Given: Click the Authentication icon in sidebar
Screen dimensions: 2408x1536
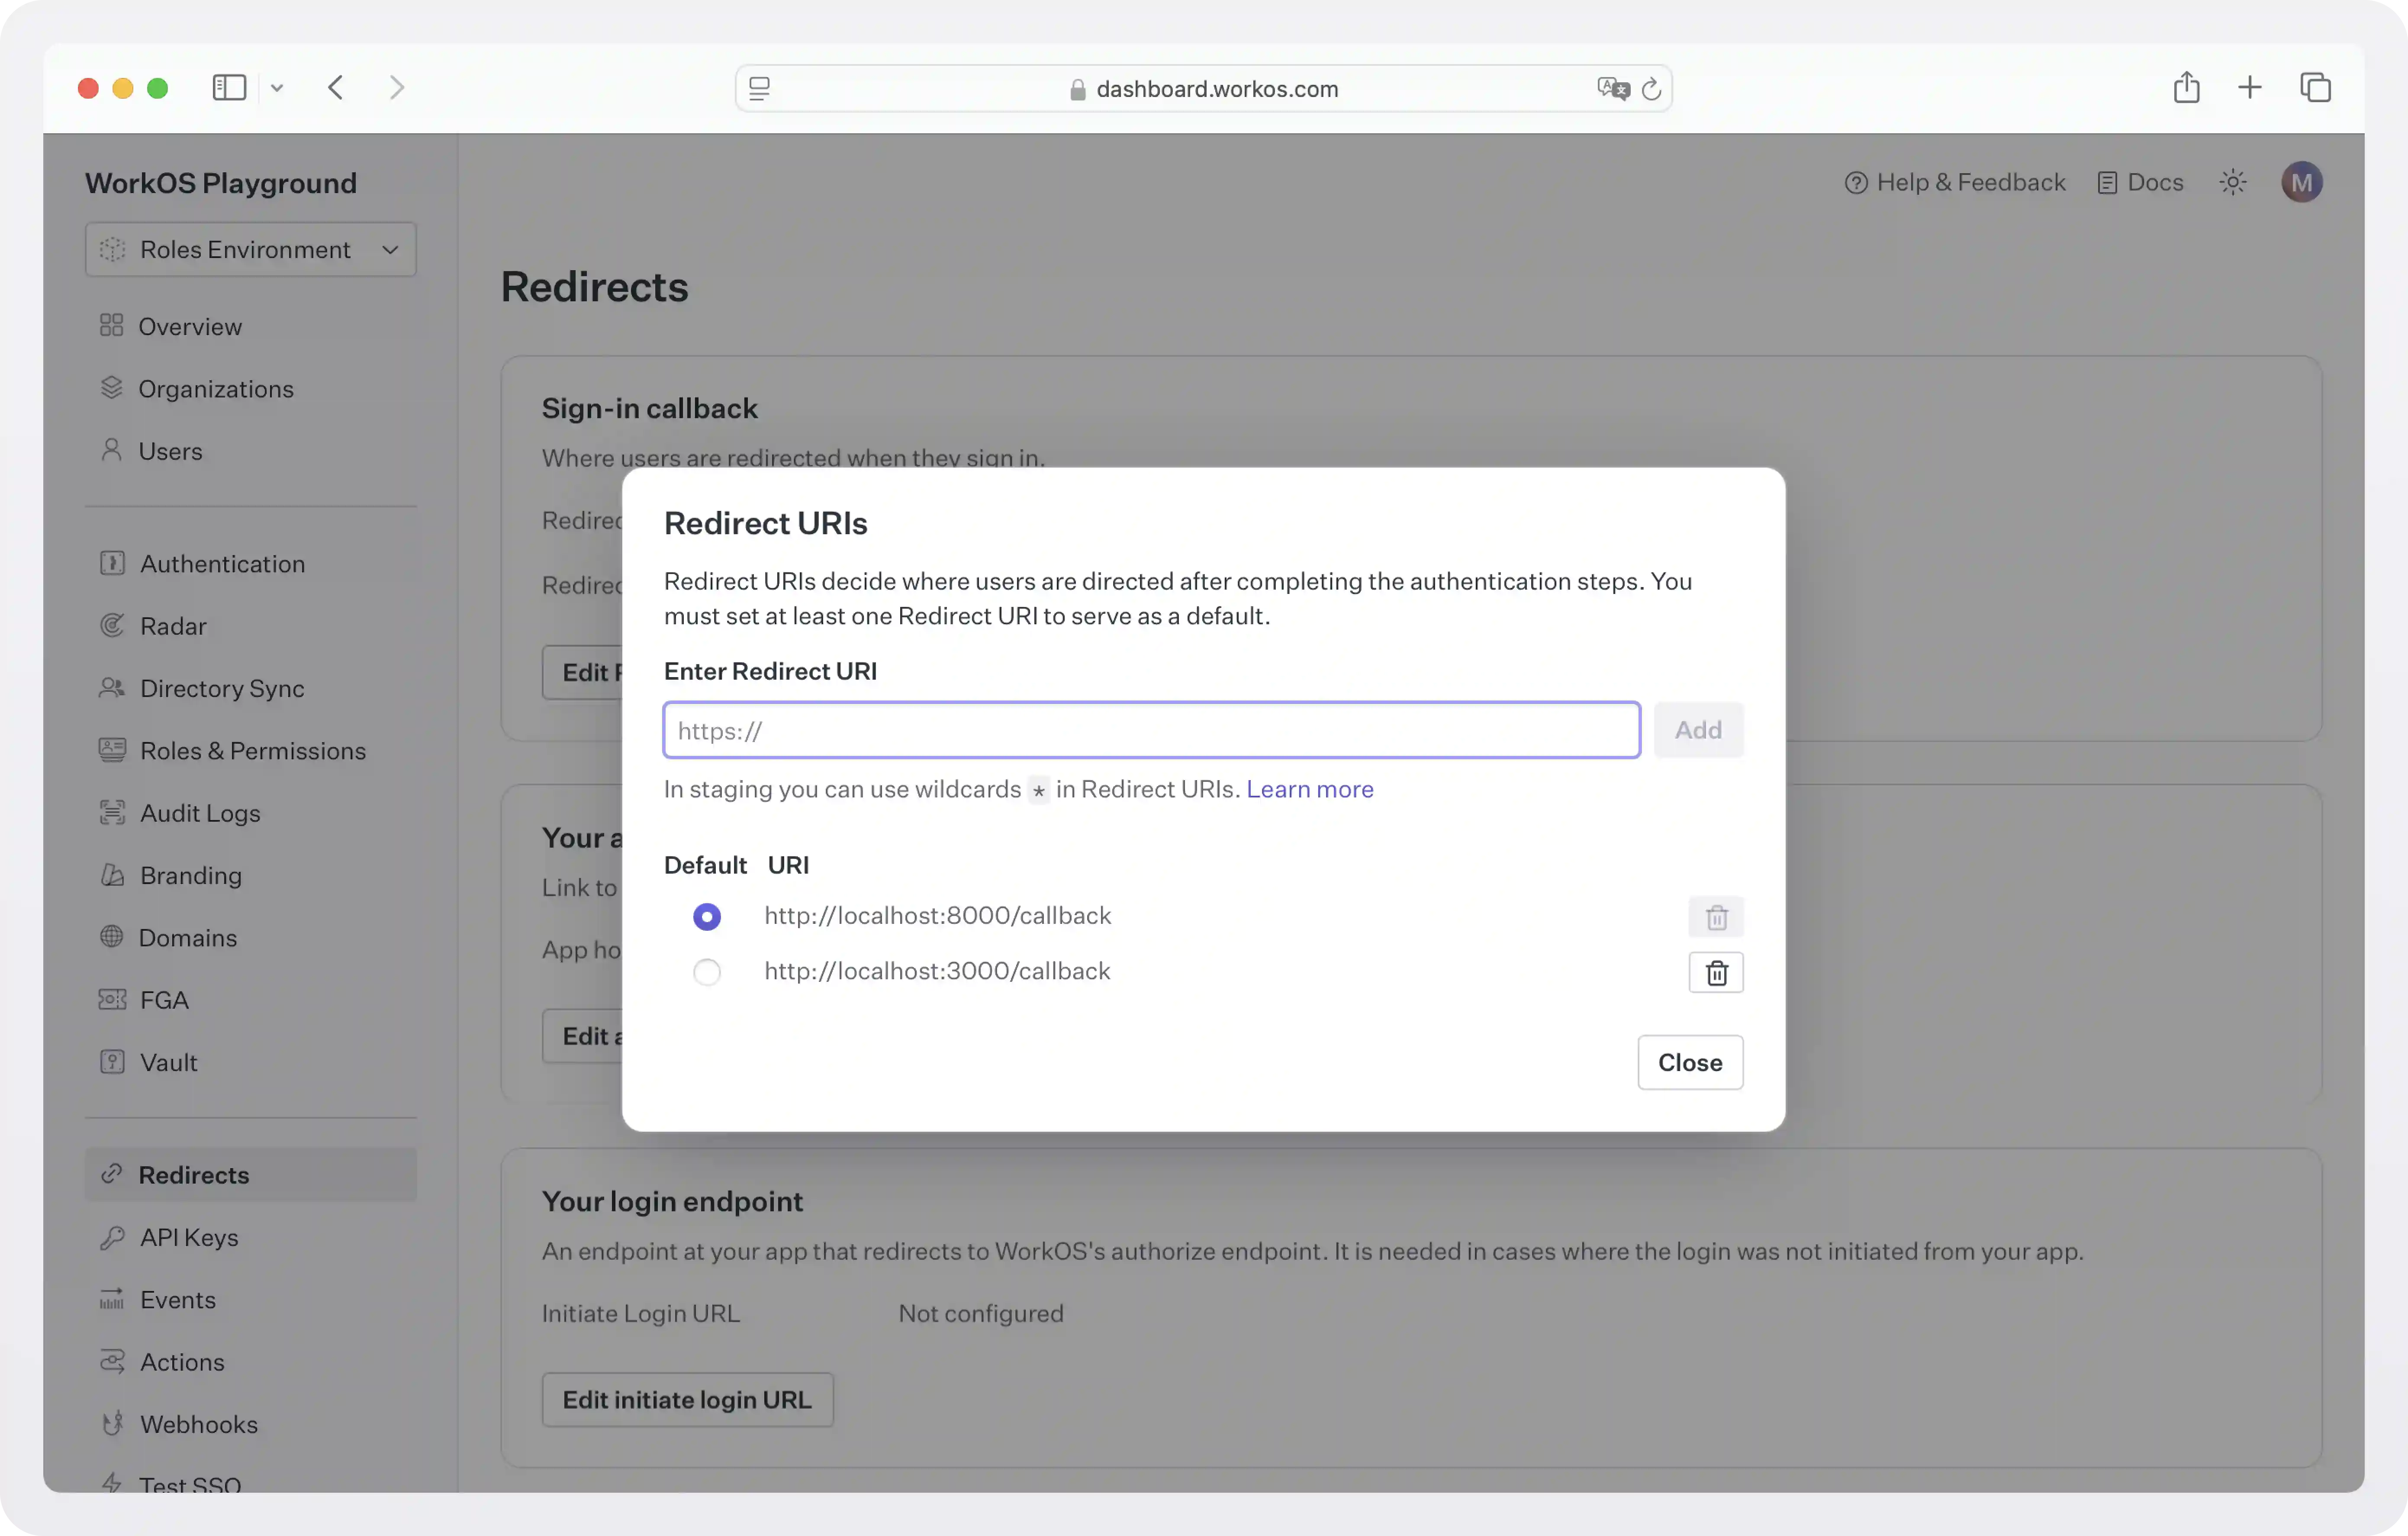Looking at the screenshot, I should click(x=112, y=563).
